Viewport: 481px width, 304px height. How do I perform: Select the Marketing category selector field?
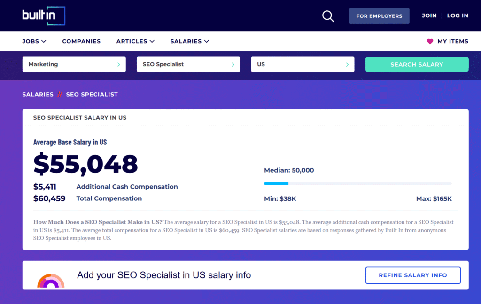click(74, 64)
